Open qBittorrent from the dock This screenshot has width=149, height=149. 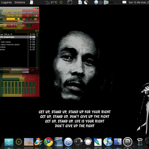point(68,142)
